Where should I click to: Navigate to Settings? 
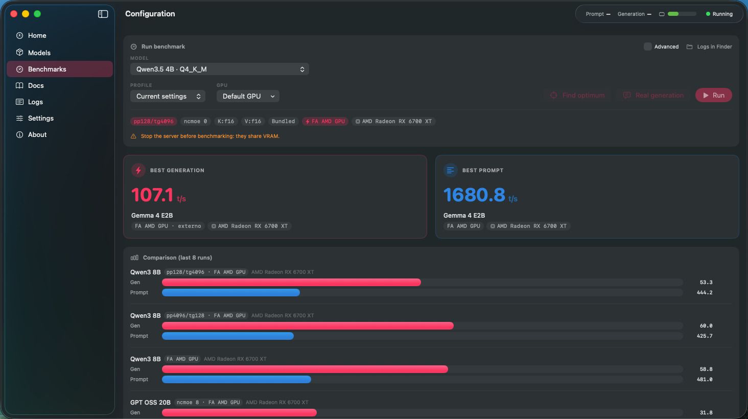tap(60, 118)
